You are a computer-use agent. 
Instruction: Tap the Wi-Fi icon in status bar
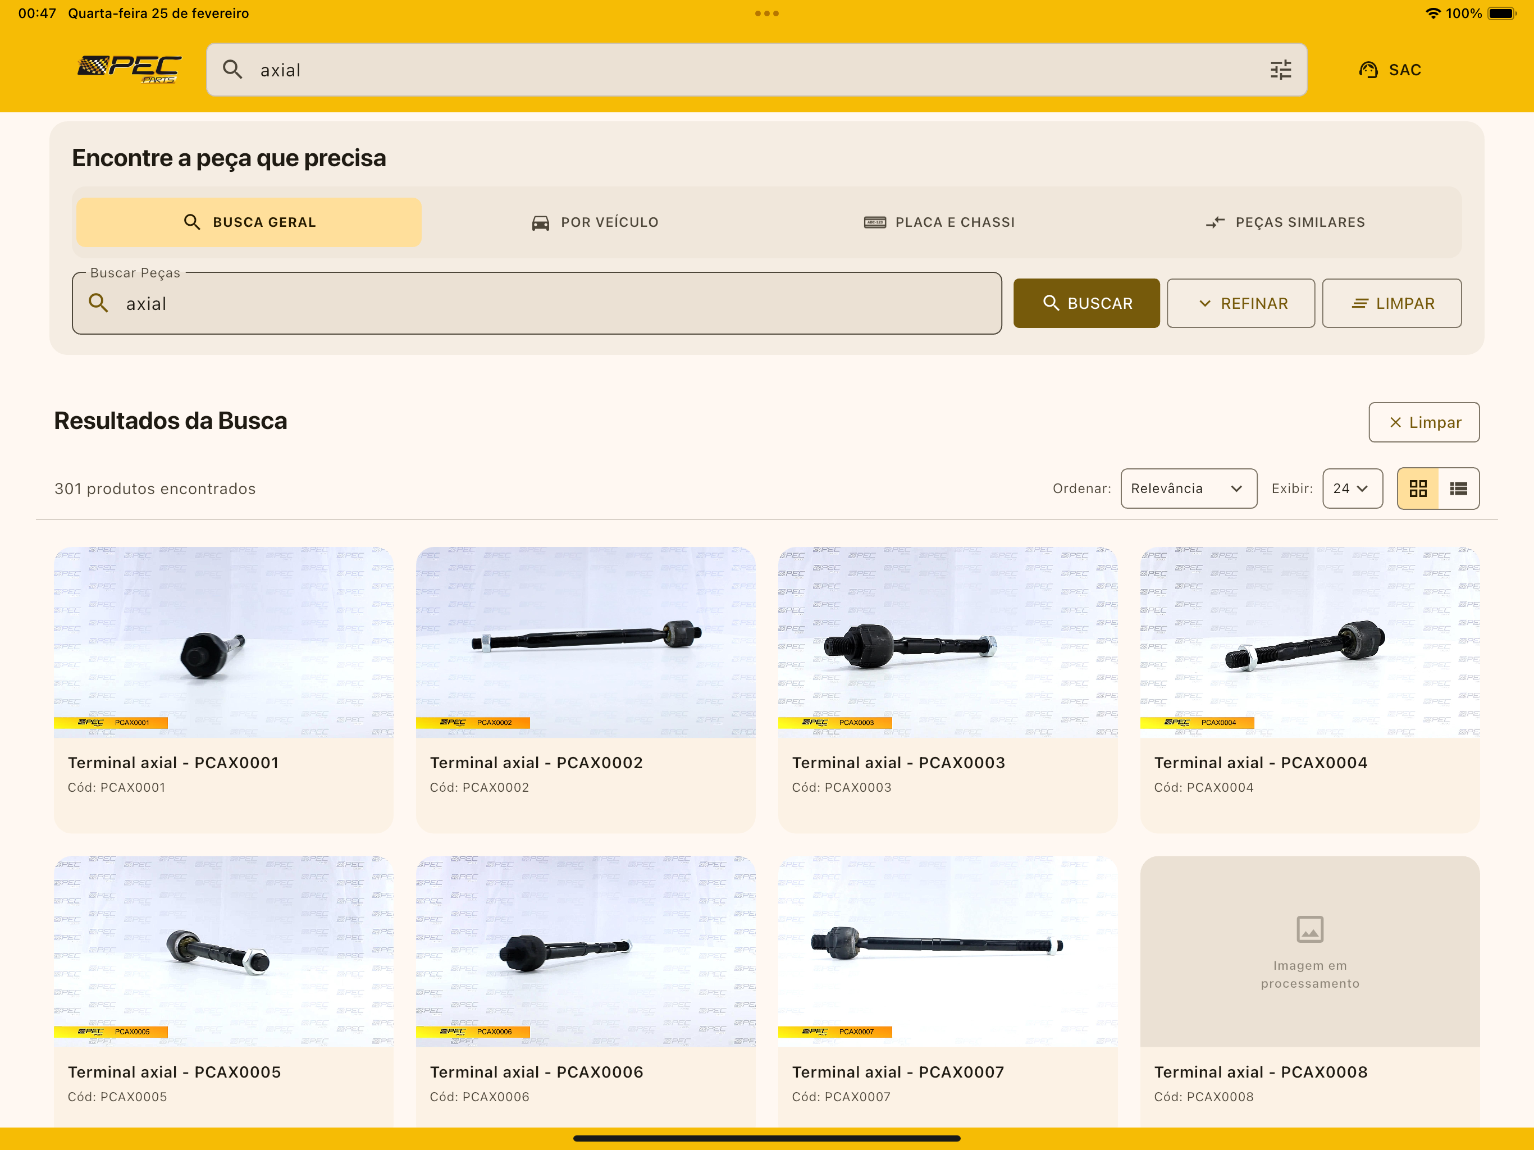[1433, 13]
